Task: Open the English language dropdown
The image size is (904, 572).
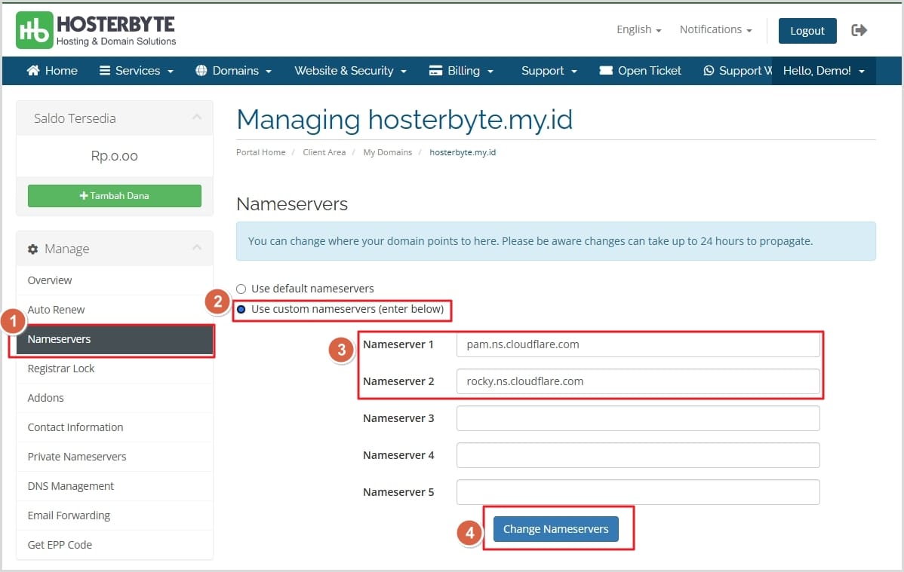Action: (638, 29)
